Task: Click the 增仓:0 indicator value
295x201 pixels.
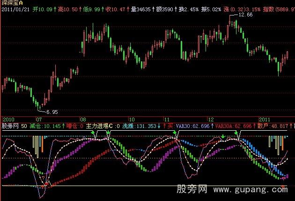Action: click(x=75, y=126)
